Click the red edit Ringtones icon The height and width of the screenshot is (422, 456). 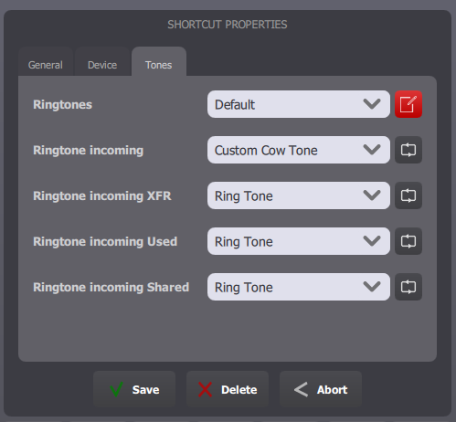click(x=408, y=104)
